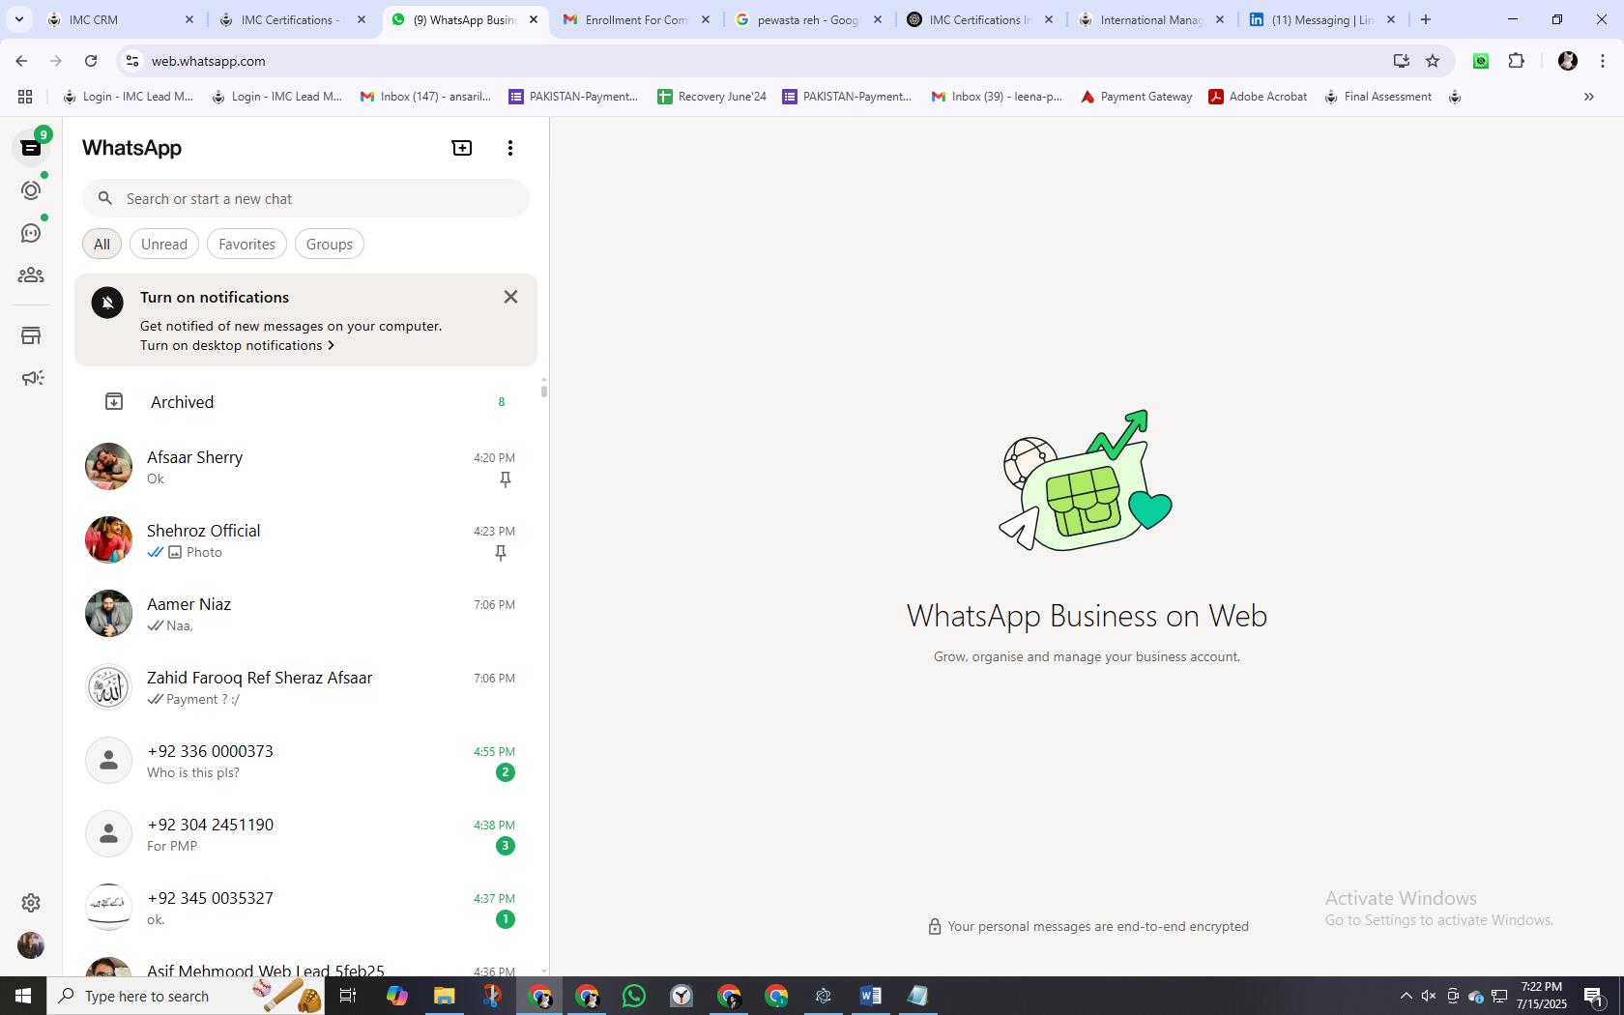The width and height of the screenshot is (1624, 1015).
Task: Click pin icon on Afsaar Sherry chat
Action: pyautogui.click(x=505, y=479)
